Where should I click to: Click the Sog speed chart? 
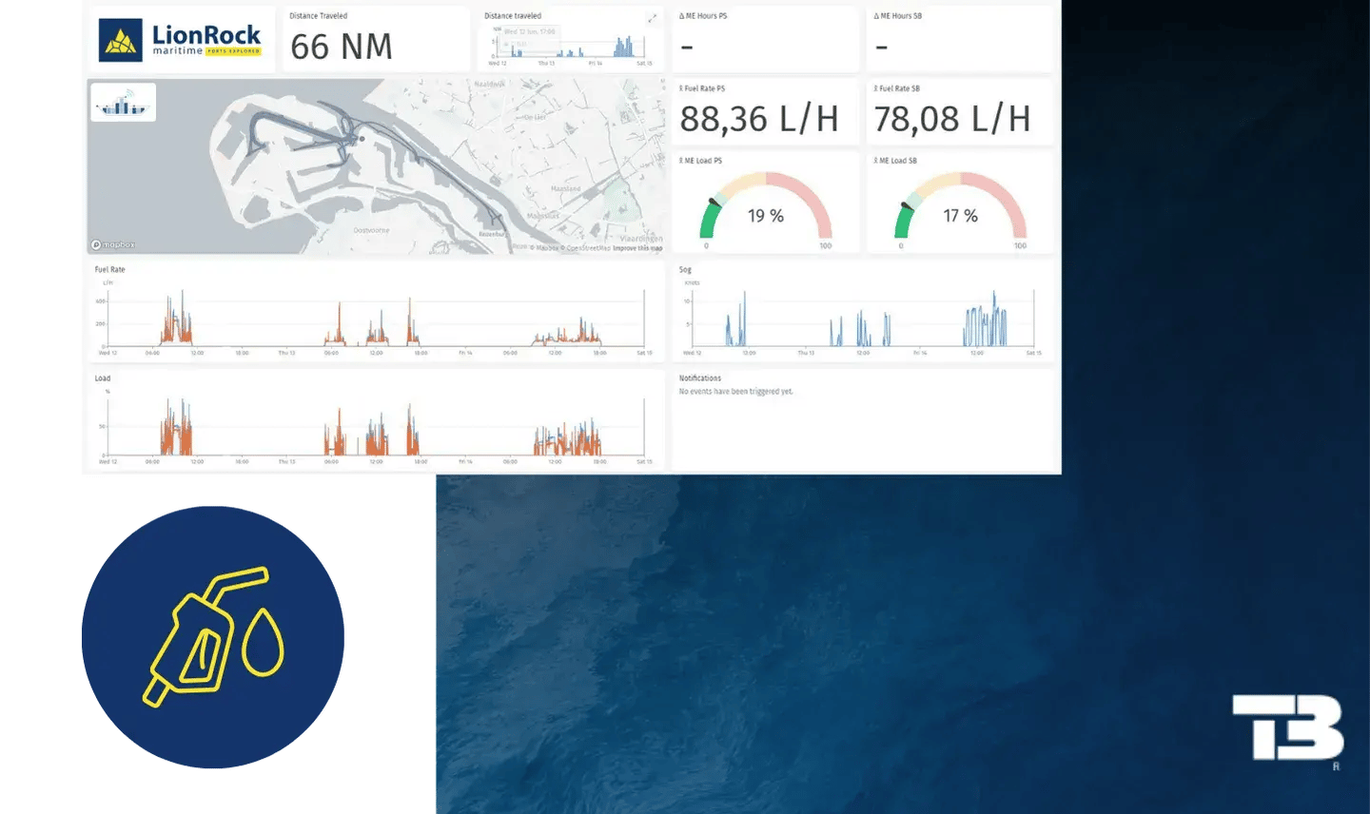pos(862,319)
